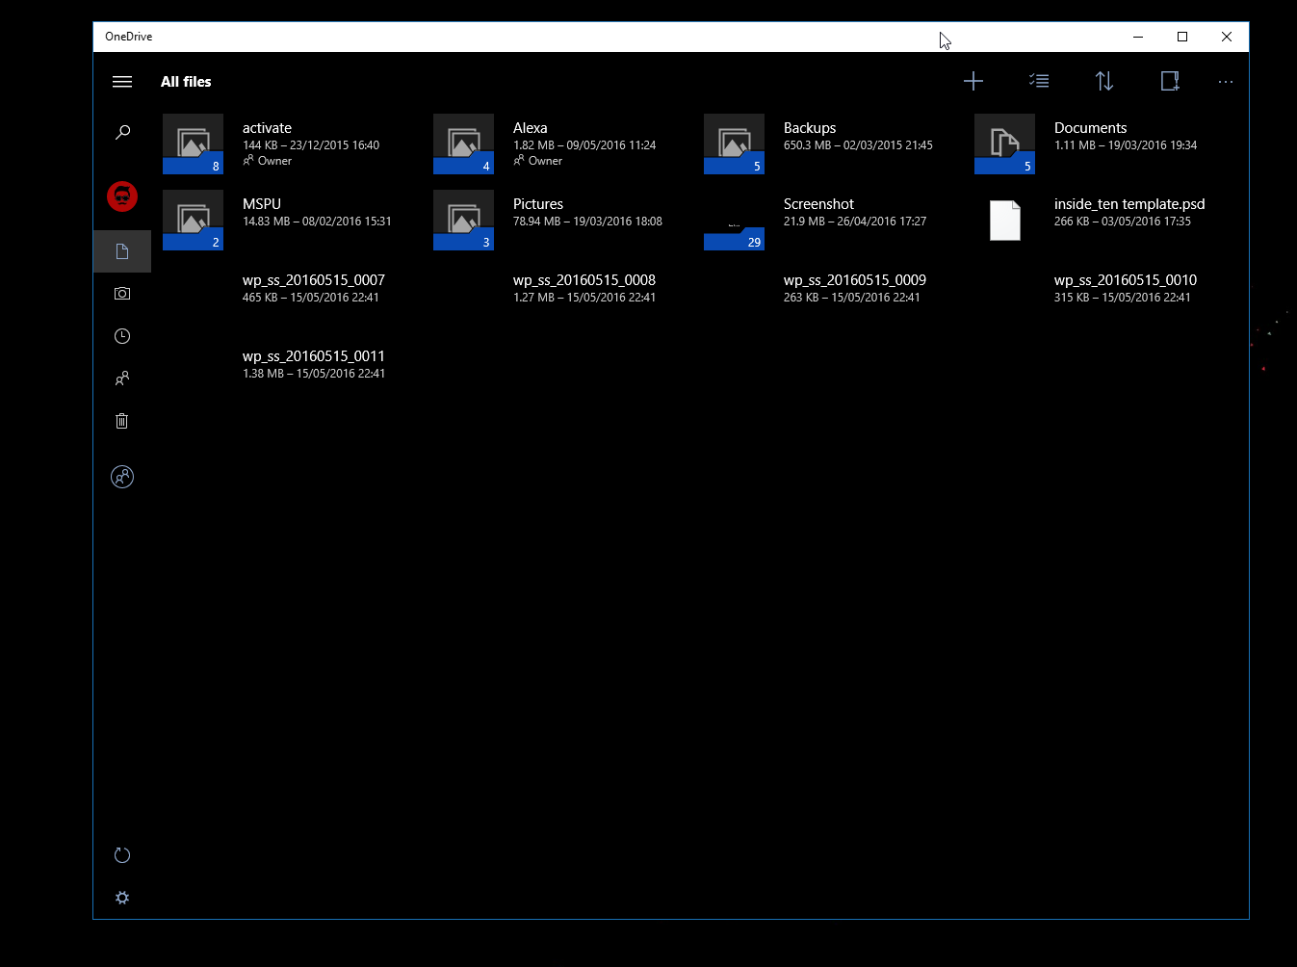Open the activate folder thumbnail
This screenshot has height=967, width=1297.
(193, 144)
